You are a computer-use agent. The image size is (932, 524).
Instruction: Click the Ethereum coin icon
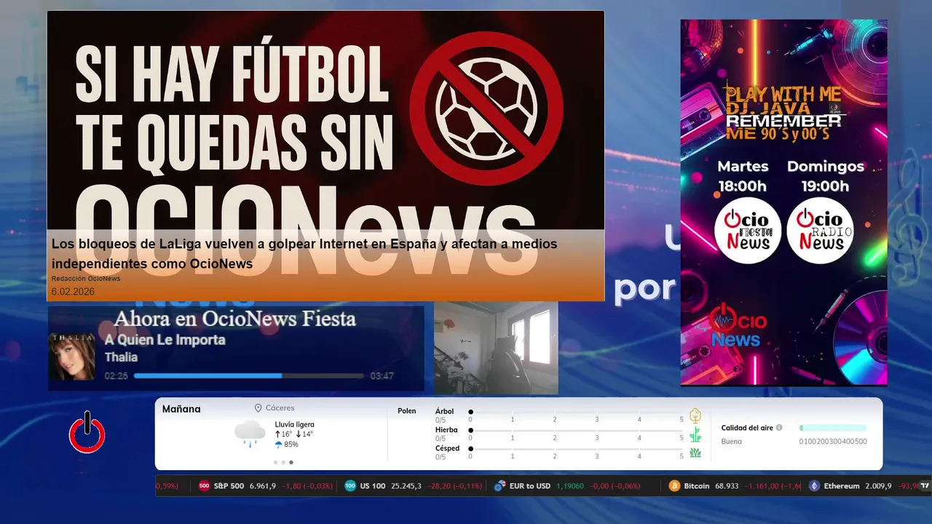click(814, 485)
